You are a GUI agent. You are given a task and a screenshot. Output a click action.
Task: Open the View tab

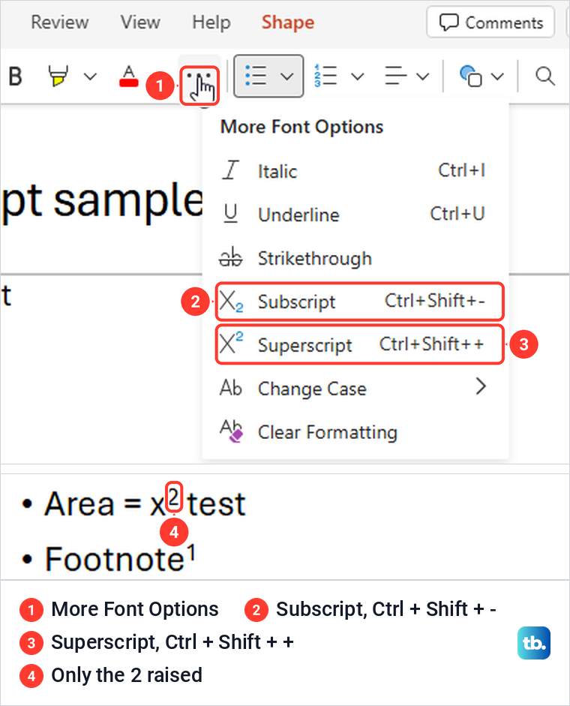pos(140,22)
